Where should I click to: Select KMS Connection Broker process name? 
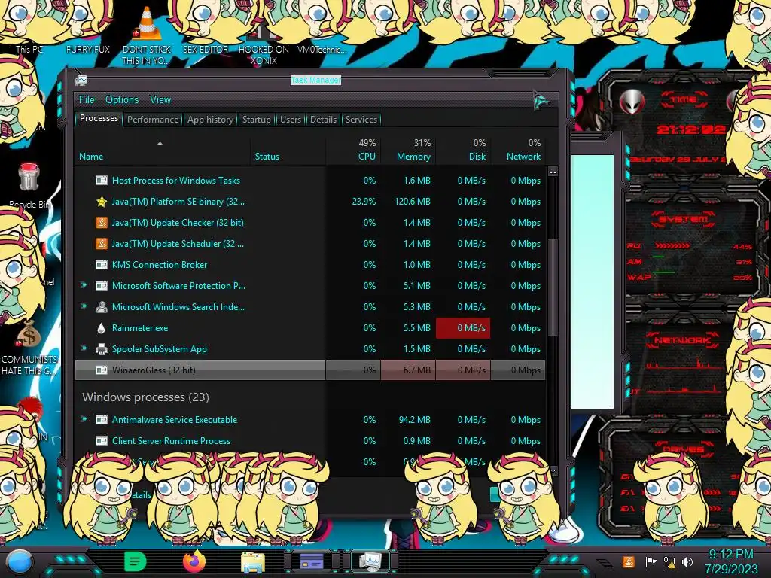click(x=160, y=264)
